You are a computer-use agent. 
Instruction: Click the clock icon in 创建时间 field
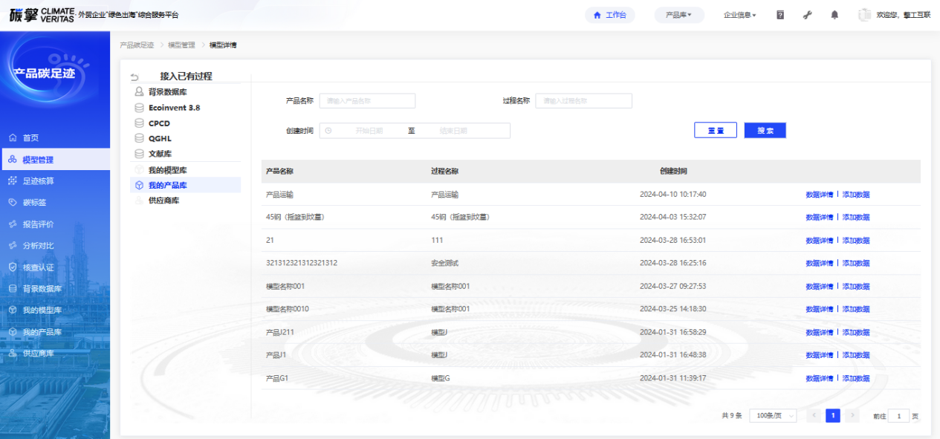pyautogui.click(x=328, y=131)
